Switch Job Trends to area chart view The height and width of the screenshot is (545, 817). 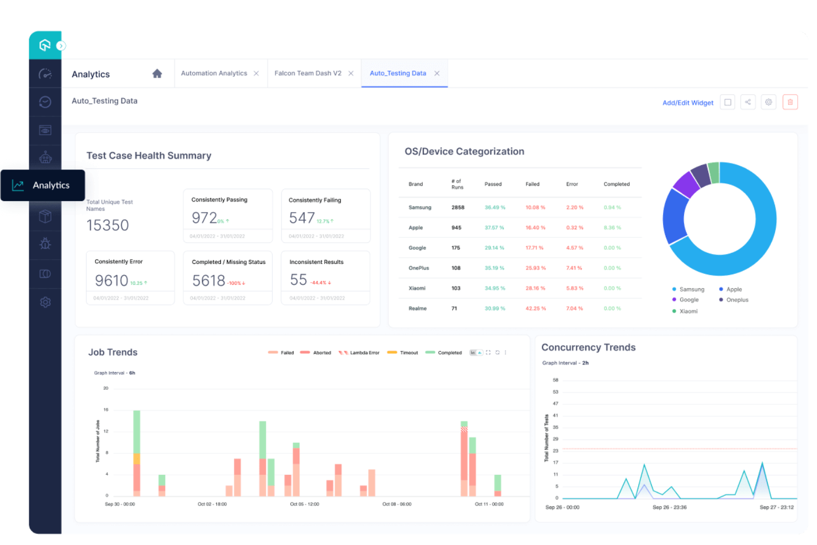click(480, 353)
